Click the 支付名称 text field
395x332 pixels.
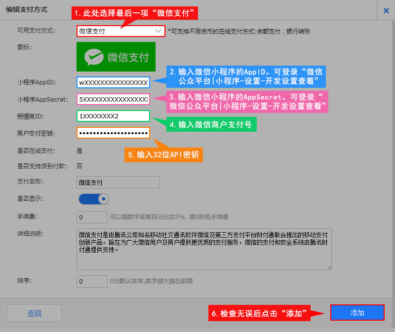point(118,182)
